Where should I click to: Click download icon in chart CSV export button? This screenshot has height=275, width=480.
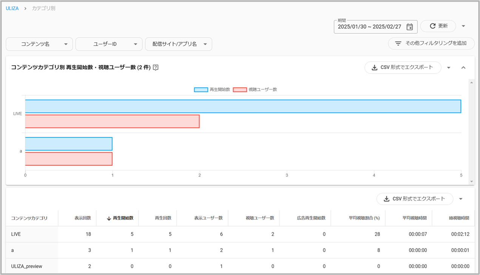[x=374, y=68]
